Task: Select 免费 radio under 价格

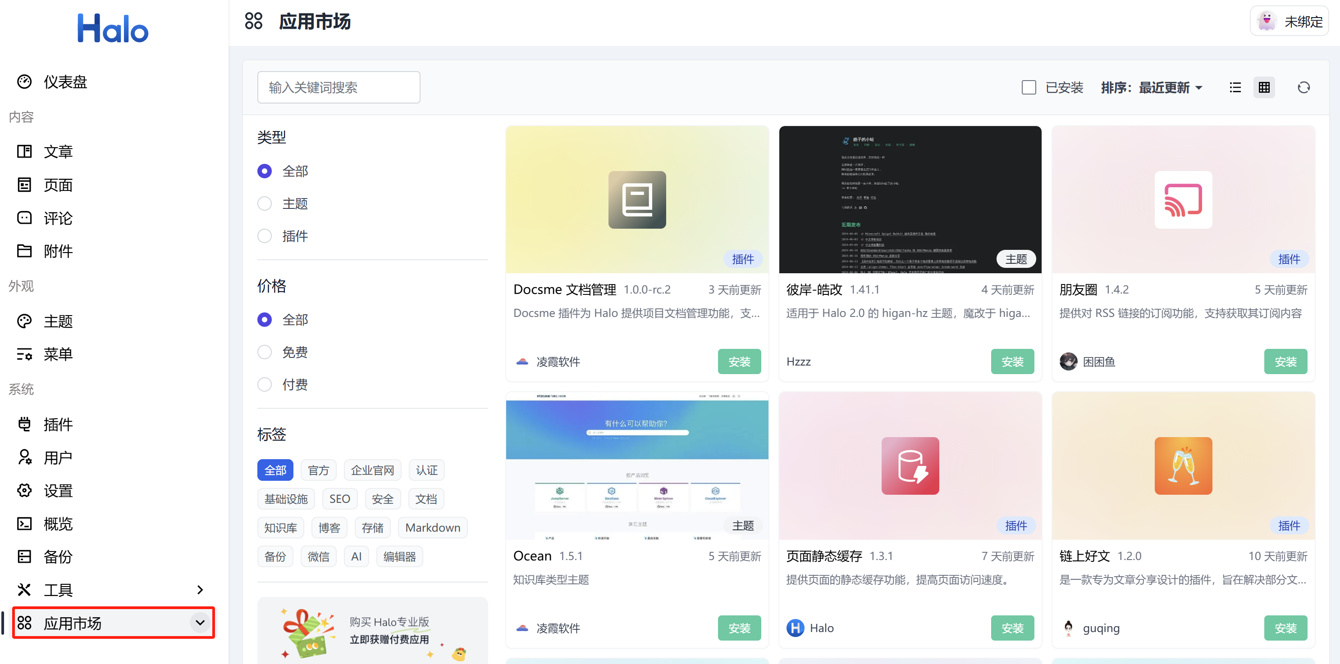Action: coord(265,352)
